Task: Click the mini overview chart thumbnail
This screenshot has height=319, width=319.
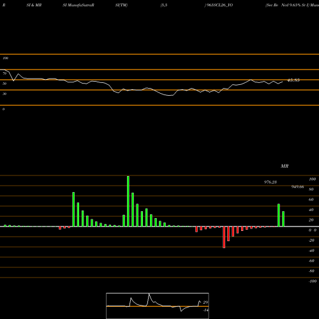Action: 158,306
